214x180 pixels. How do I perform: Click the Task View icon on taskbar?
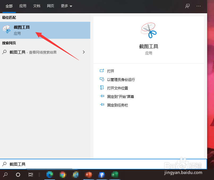(31, 175)
